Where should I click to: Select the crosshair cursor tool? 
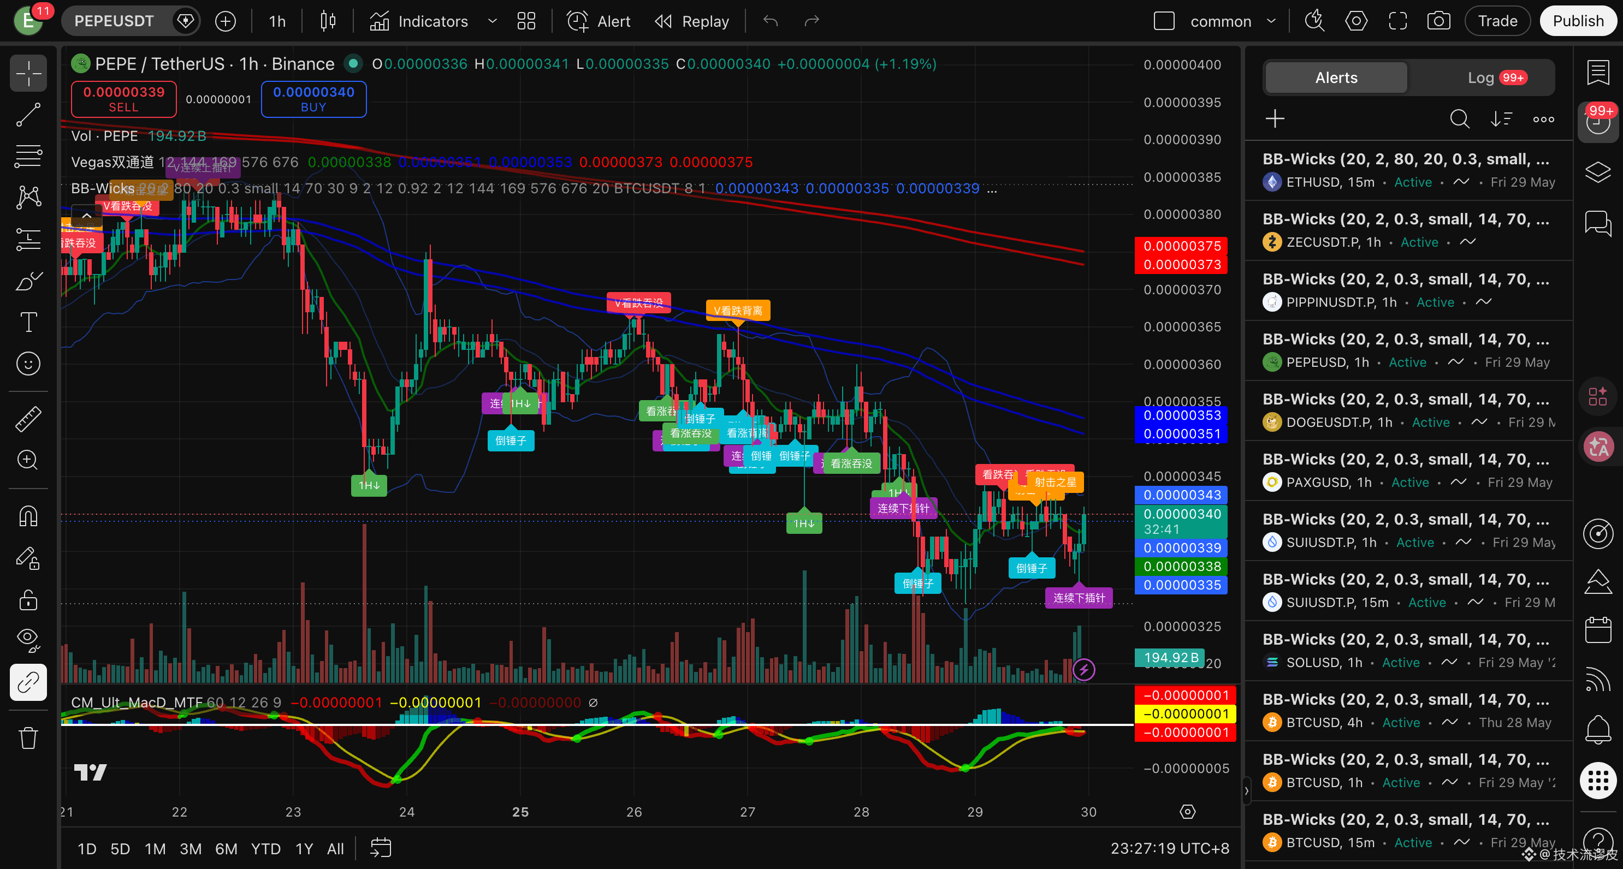(x=28, y=73)
